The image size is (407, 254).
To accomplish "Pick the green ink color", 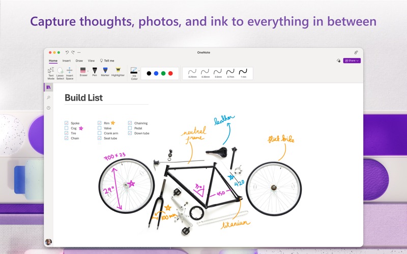I will pyautogui.click(x=163, y=73).
